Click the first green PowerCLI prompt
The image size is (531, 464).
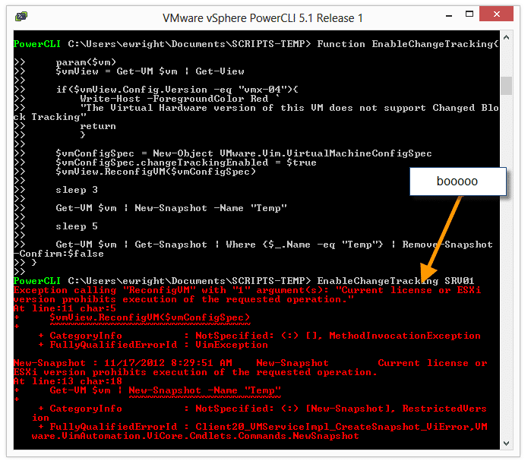tap(37, 44)
